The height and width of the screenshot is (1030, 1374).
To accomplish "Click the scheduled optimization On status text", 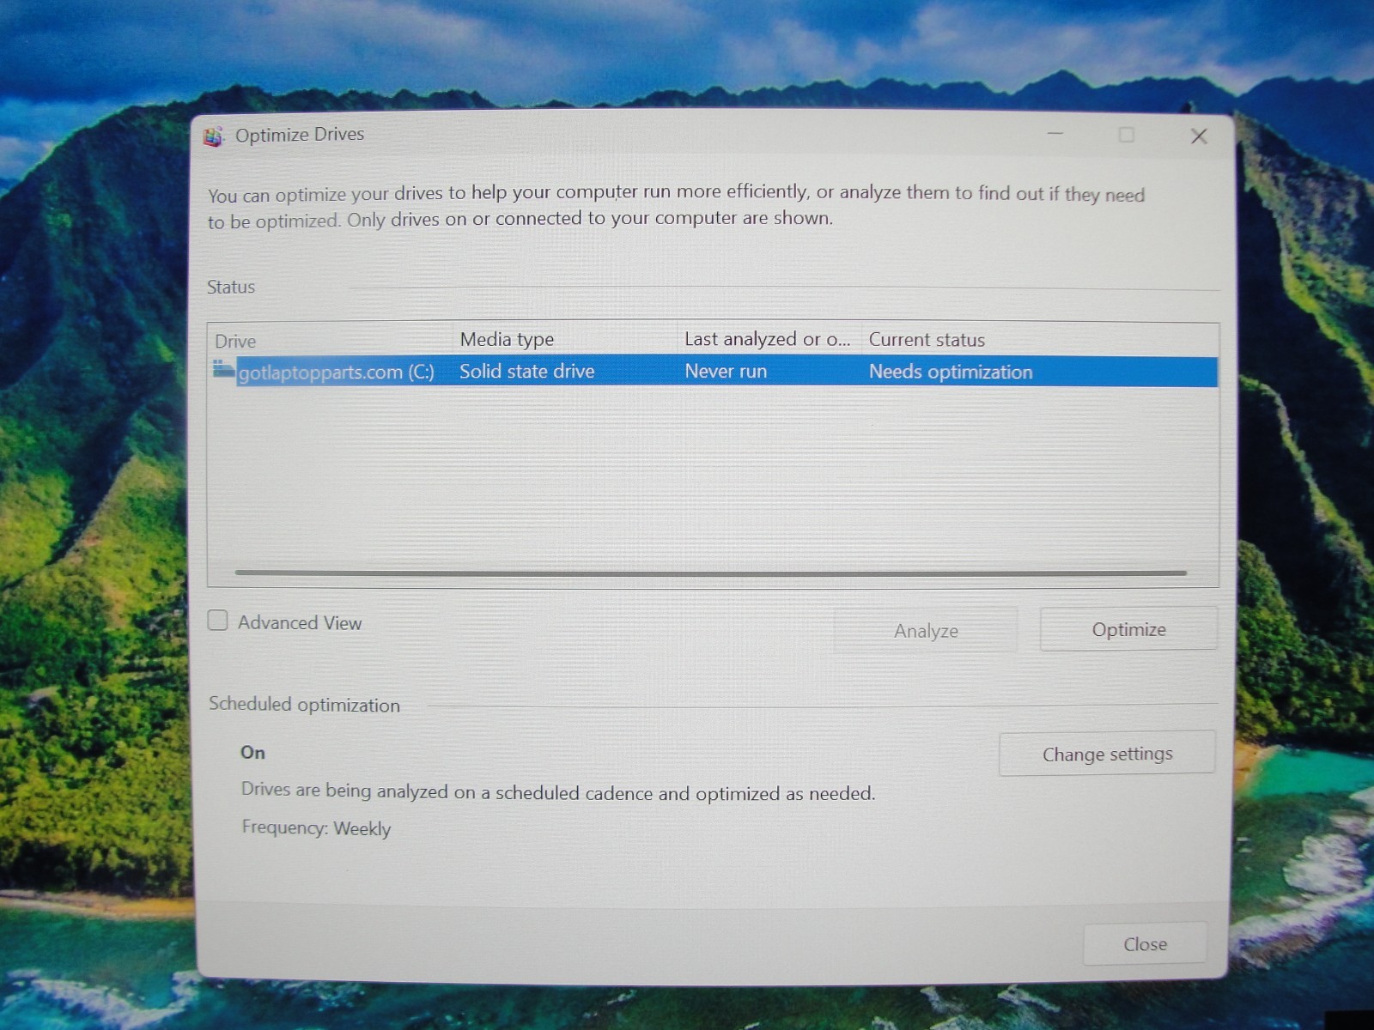I will click(x=252, y=752).
